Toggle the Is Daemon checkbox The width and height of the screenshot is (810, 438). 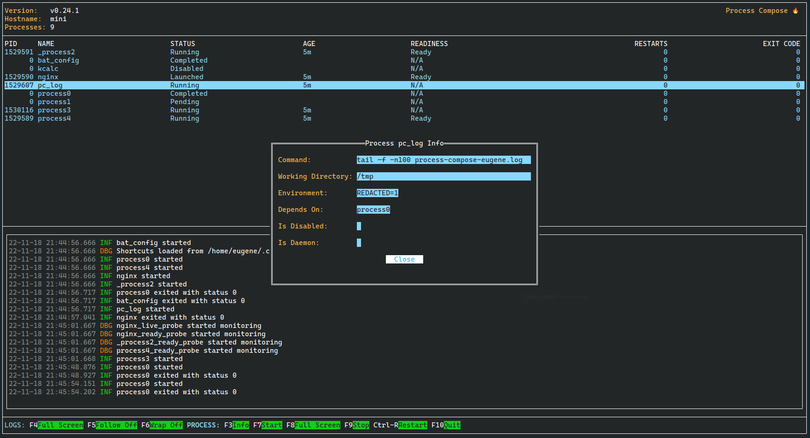pyautogui.click(x=359, y=243)
